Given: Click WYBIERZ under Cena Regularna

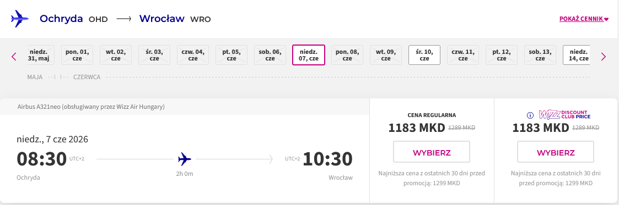Looking at the screenshot, I should [432, 152].
